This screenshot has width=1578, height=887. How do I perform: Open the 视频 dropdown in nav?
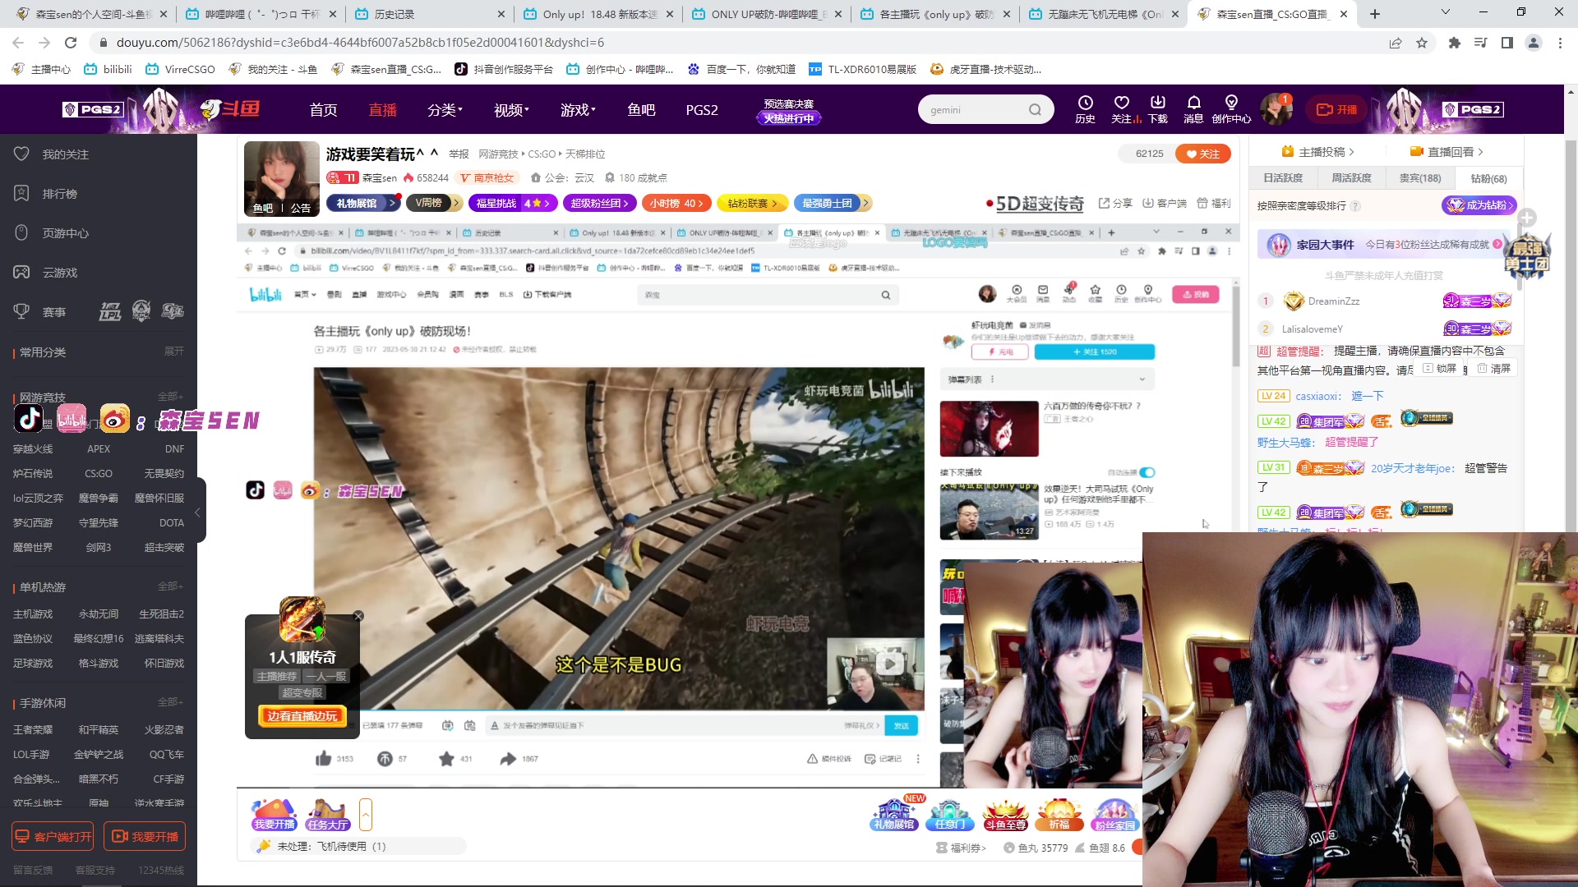pyautogui.click(x=510, y=109)
